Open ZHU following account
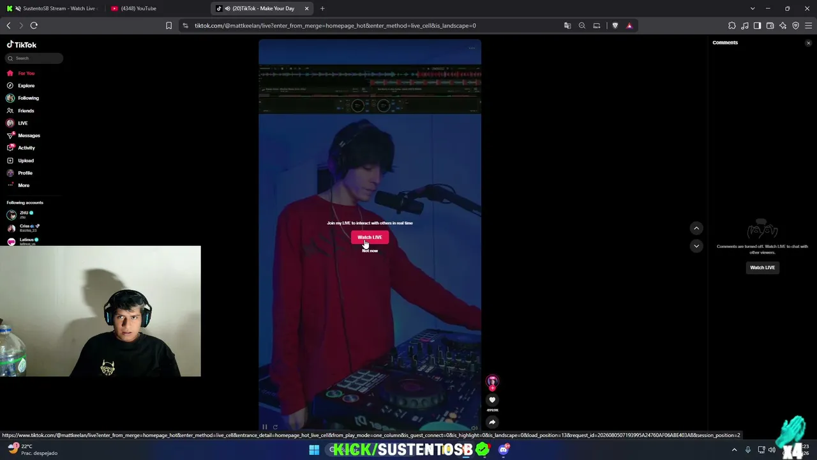Screen dimensions: 817x460 (x=20, y=215)
